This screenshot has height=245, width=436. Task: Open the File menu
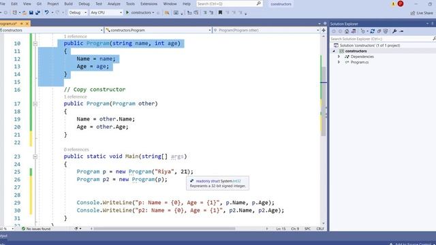(3, 4)
